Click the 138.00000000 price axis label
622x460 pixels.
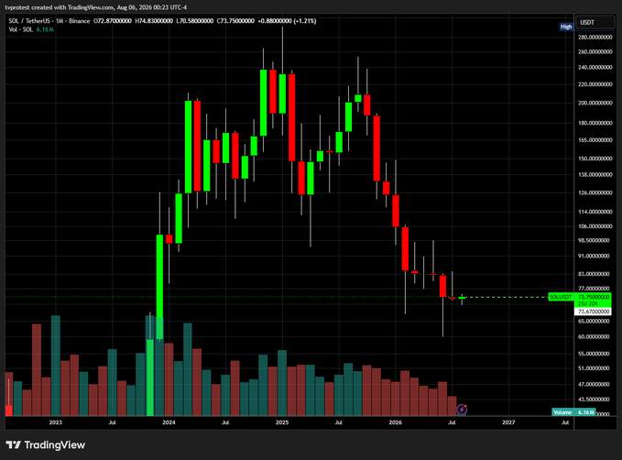[x=595, y=175]
